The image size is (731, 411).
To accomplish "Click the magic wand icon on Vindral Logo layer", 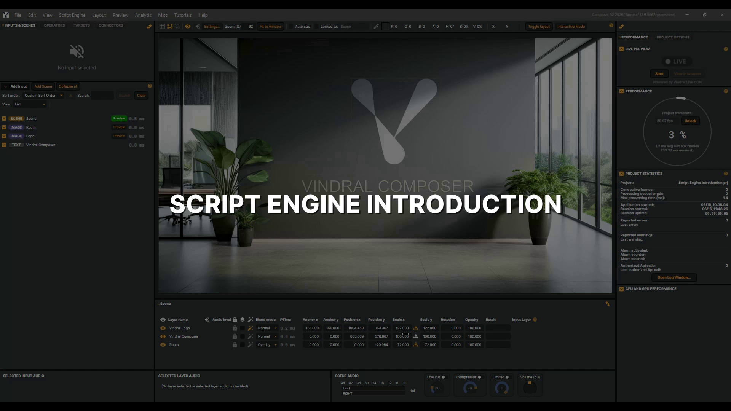I will pyautogui.click(x=250, y=328).
